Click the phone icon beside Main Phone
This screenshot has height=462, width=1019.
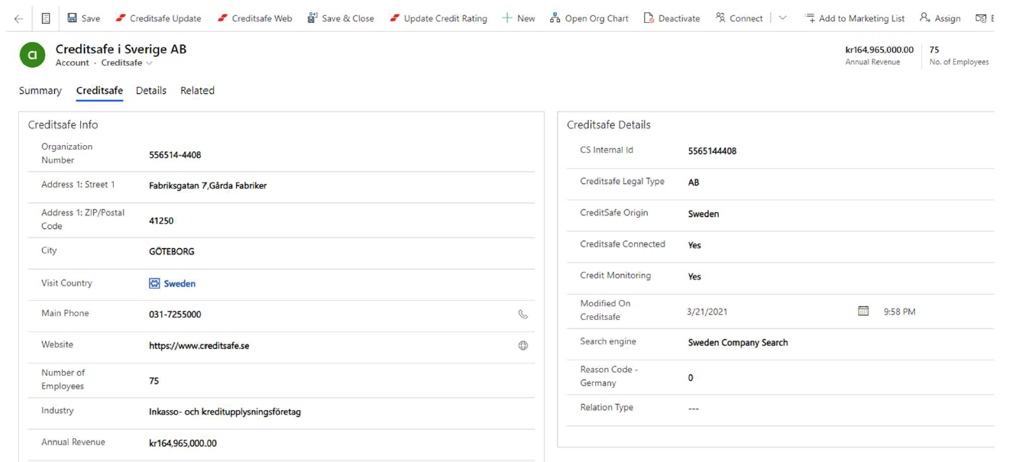click(x=522, y=315)
